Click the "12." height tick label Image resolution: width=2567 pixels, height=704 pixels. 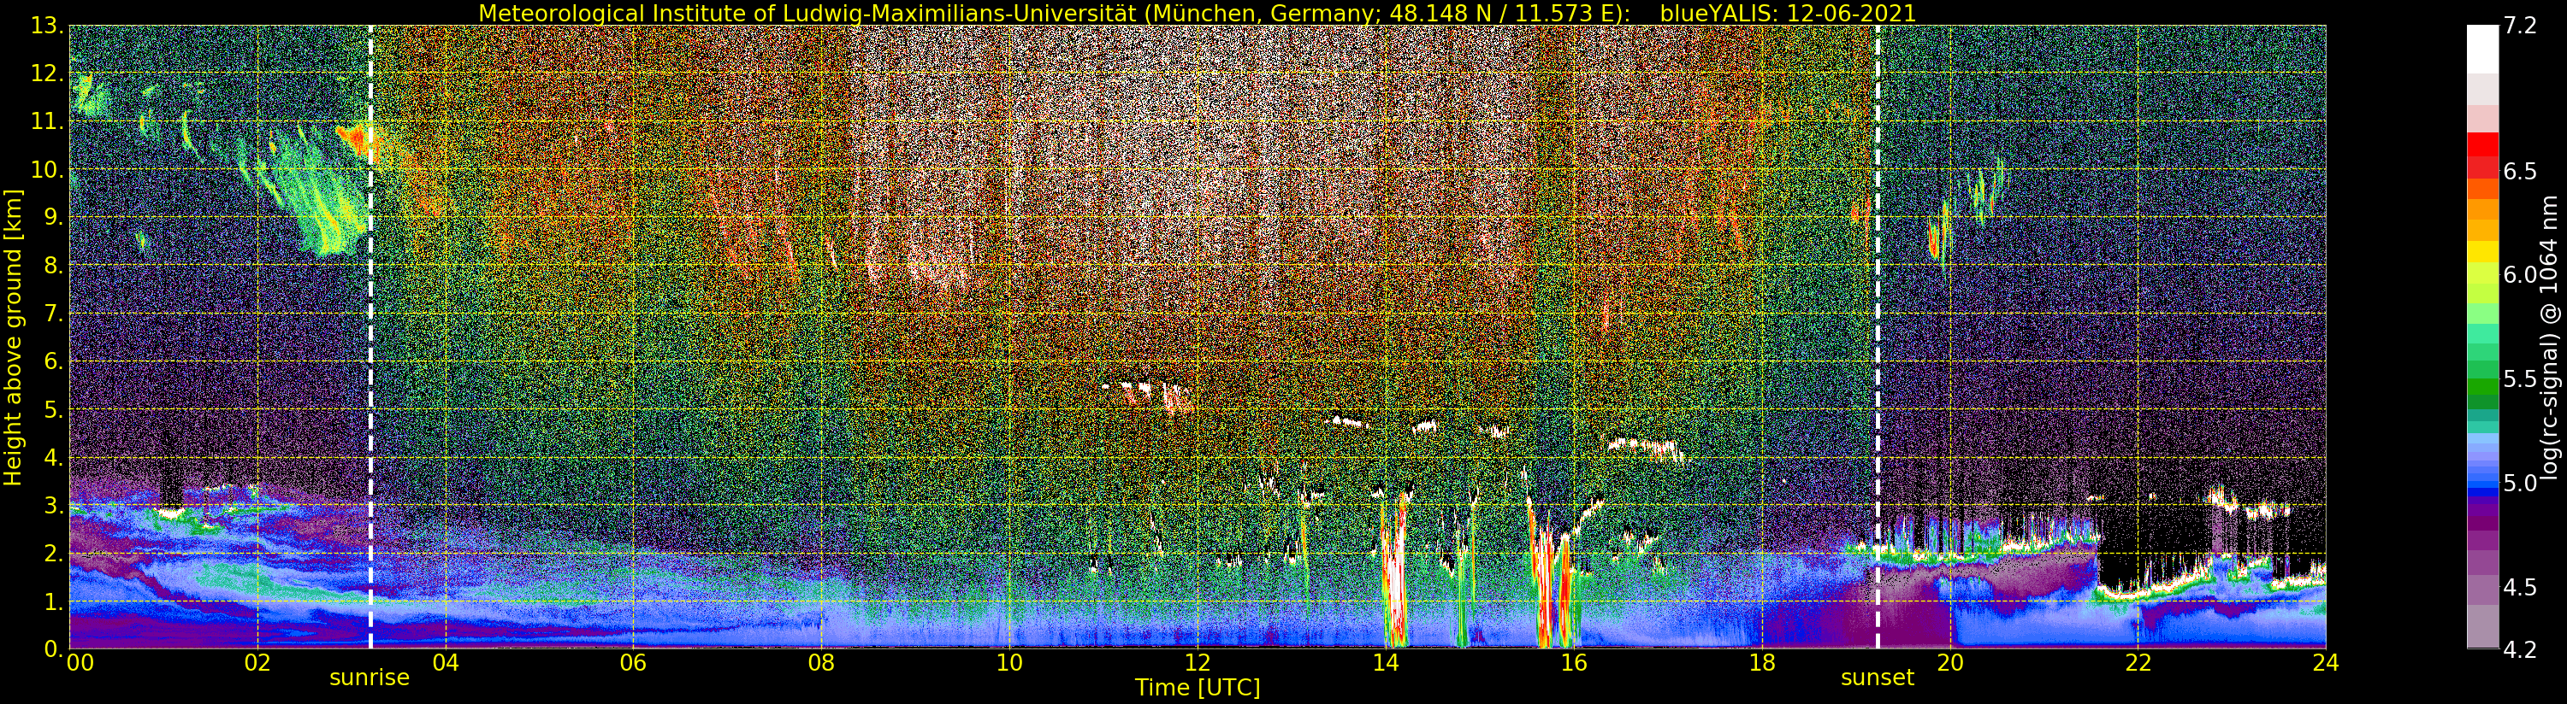click(48, 73)
